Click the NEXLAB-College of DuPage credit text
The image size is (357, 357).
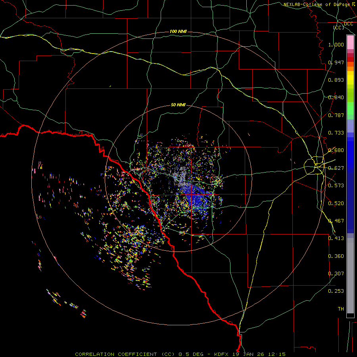317,4
